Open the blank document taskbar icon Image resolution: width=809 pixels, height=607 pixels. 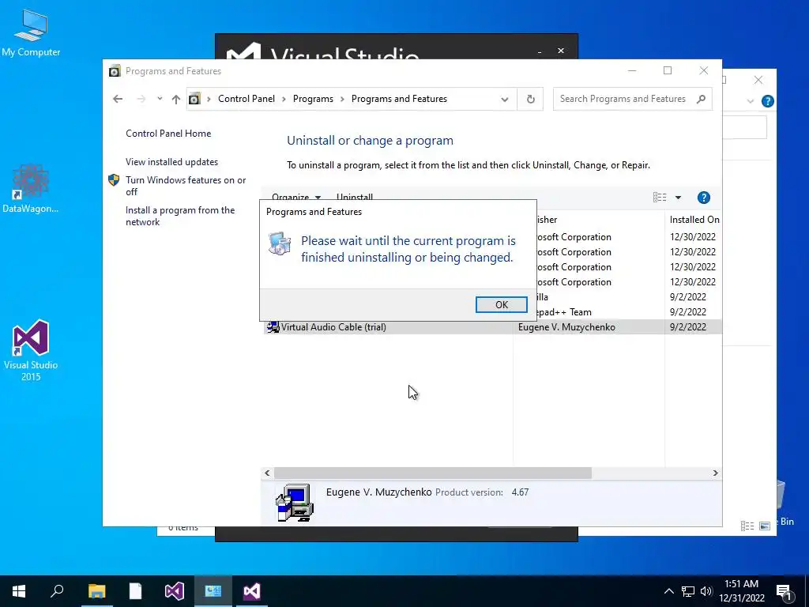pos(135,591)
